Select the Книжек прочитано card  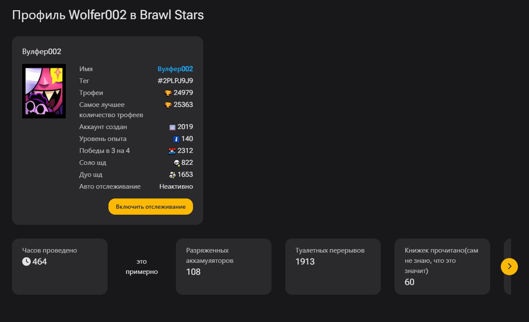pyautogui.click(x=442, y=267)
